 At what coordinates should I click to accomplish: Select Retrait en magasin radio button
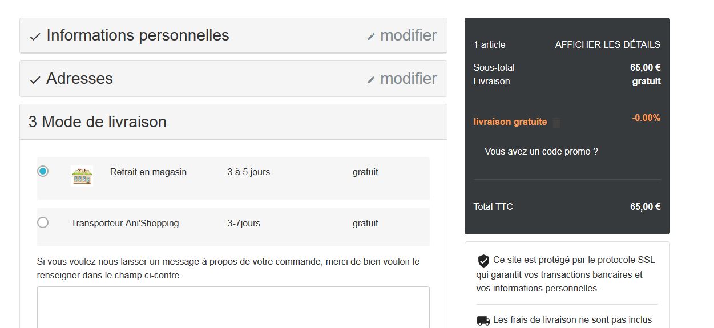[x=43, y=171]
